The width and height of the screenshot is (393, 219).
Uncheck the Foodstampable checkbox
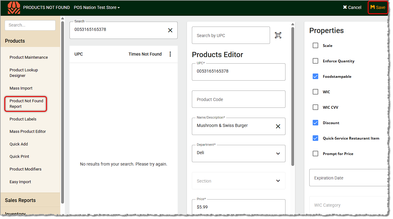[x=315, y=76]
